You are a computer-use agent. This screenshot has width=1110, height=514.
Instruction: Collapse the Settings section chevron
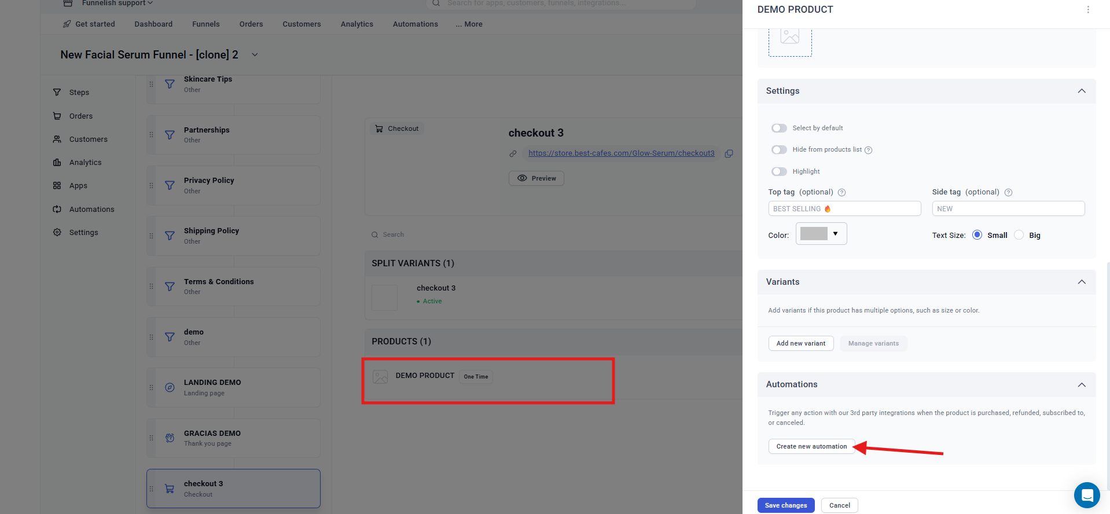(x=1081, y=91)
